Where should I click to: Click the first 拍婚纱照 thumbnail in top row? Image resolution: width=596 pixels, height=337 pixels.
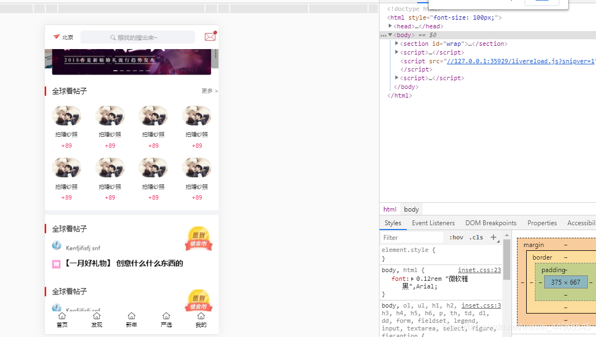tap(67, 116)
